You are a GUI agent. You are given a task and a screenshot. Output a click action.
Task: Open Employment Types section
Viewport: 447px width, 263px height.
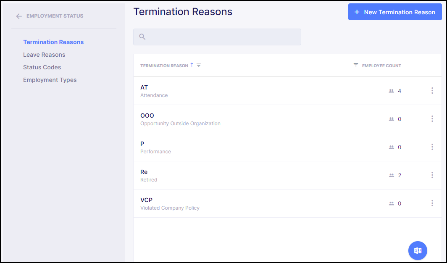click(x=50, y=80)
